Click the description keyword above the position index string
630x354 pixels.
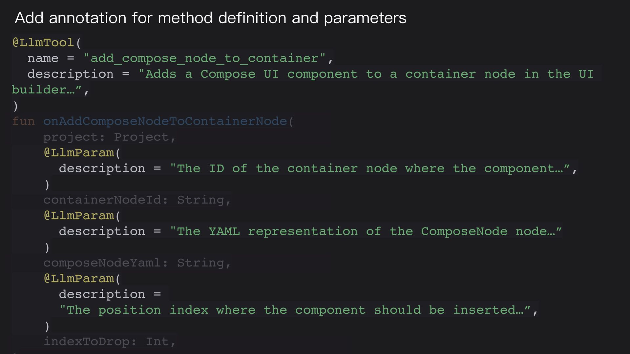click(x=102, y=294)
